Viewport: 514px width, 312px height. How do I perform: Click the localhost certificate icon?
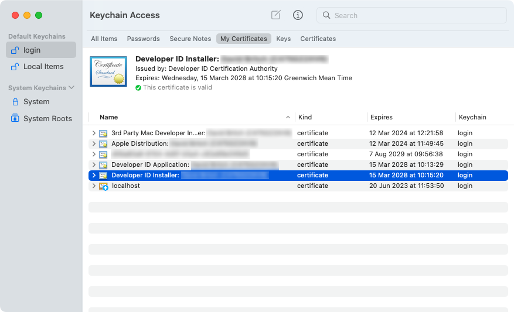pyautogui.click(x=104, y=186)
